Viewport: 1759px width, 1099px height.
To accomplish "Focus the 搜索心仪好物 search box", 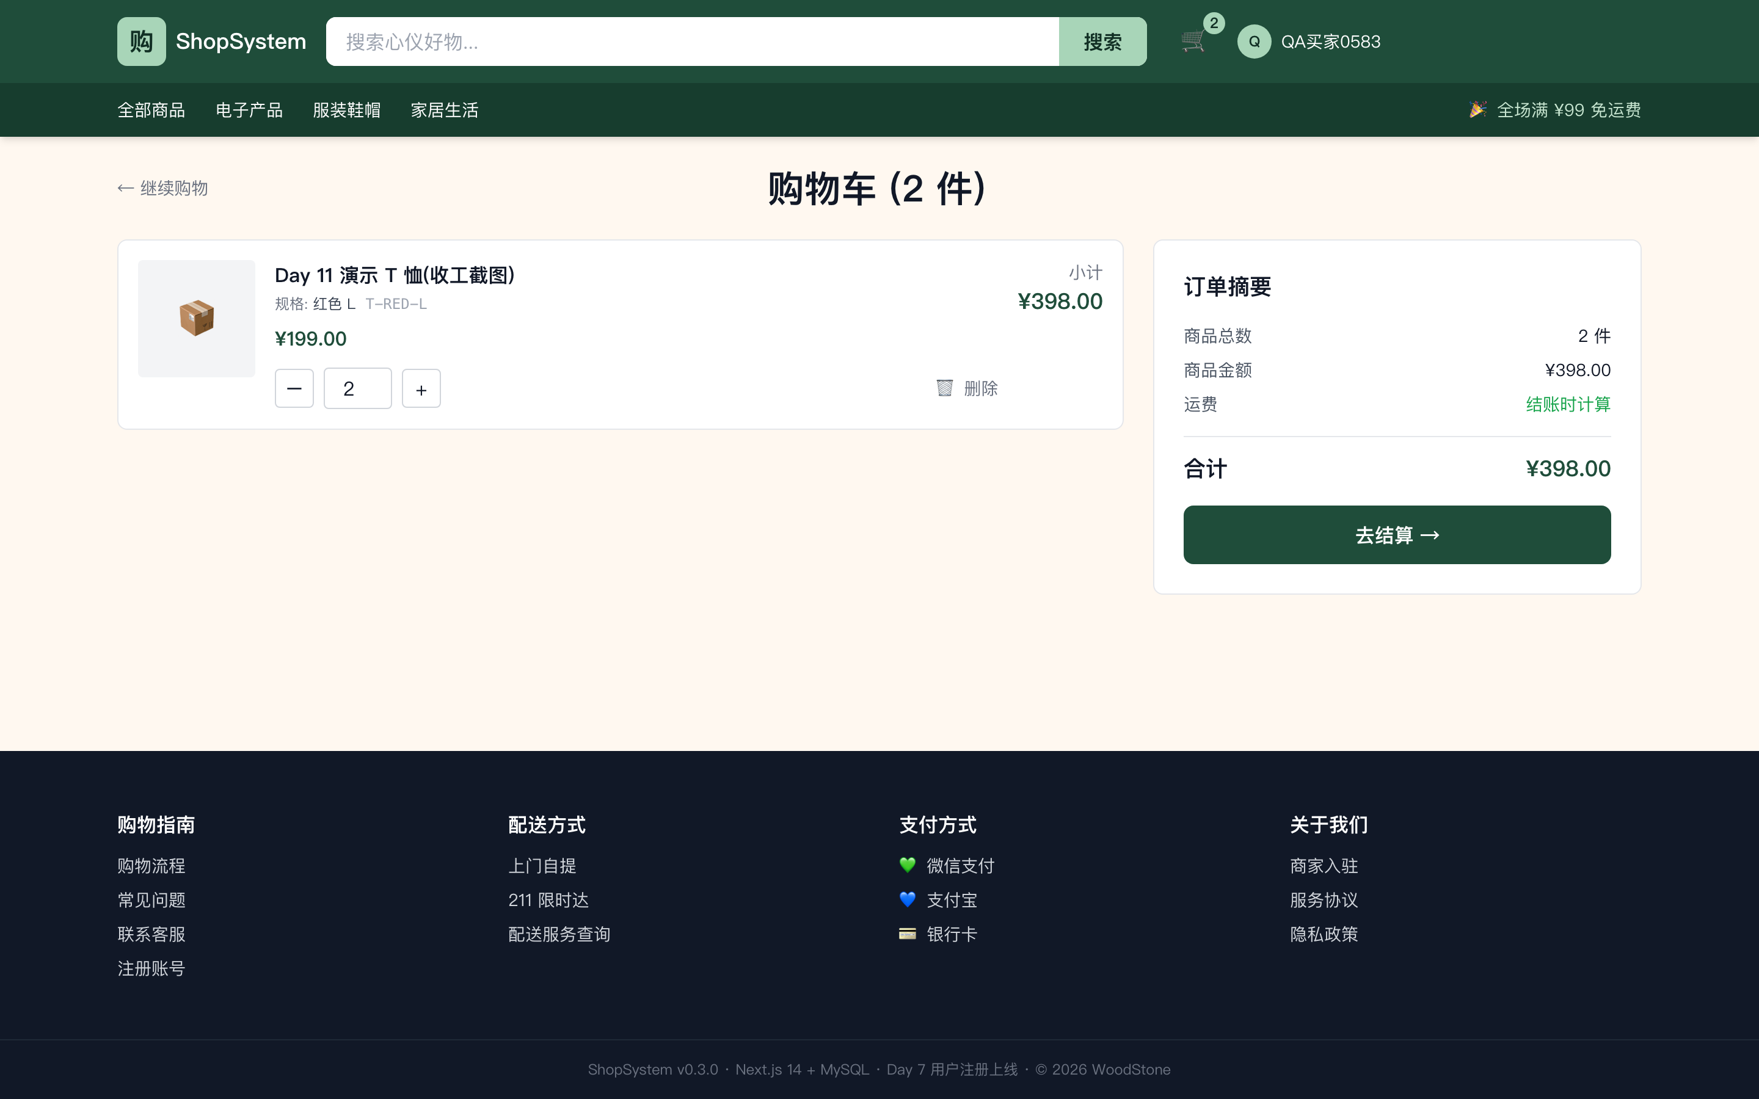I will click(693, 42).
